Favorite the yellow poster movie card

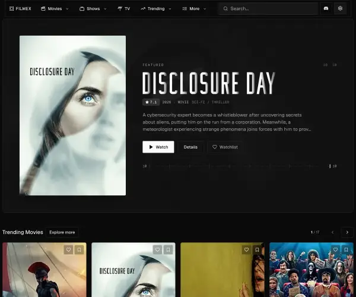[x=246, y=249]
